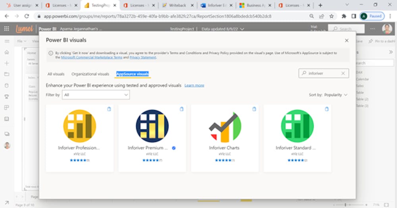Open the Learn book icon in sidebar
The image size is (397, 208).
7,119
